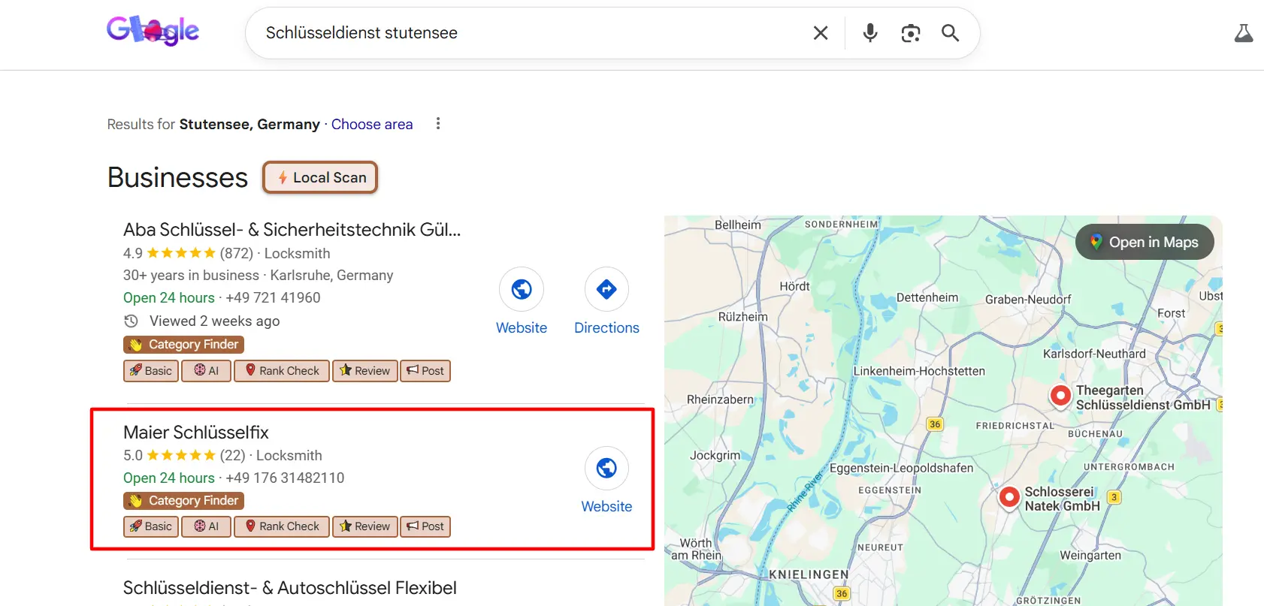Get directions to Aba Schlüssel
The height and width of the screenshot is (606, 1264).
[606, 289]
